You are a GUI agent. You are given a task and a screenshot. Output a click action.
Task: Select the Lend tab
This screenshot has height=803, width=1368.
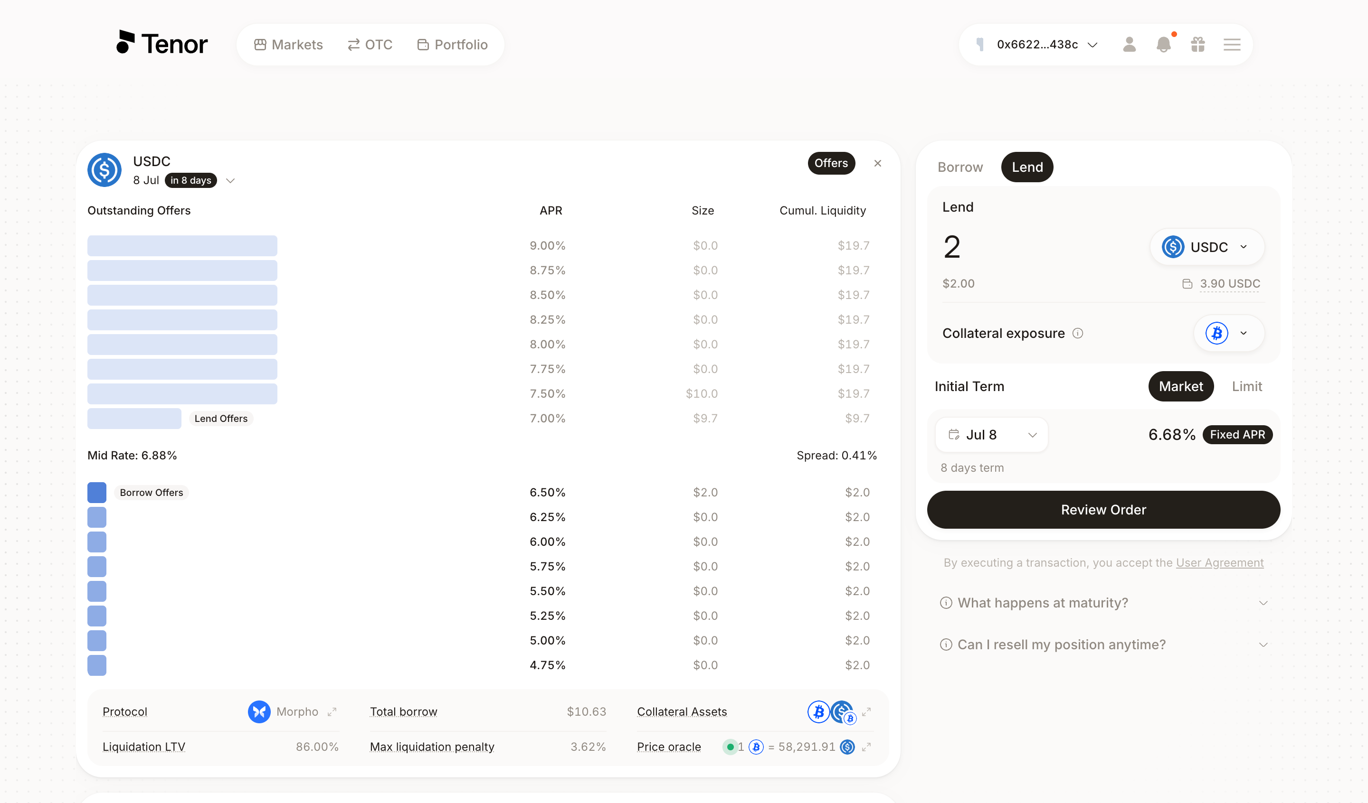[1027, 167]
